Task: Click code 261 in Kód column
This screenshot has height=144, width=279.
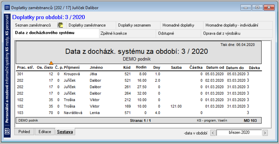Action: tap(128, 87)
